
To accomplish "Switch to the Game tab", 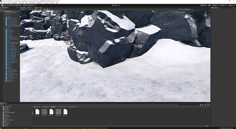I will 30,8.
